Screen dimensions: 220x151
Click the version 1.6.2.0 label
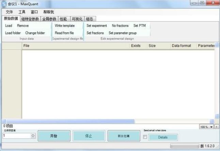point(207,146)
